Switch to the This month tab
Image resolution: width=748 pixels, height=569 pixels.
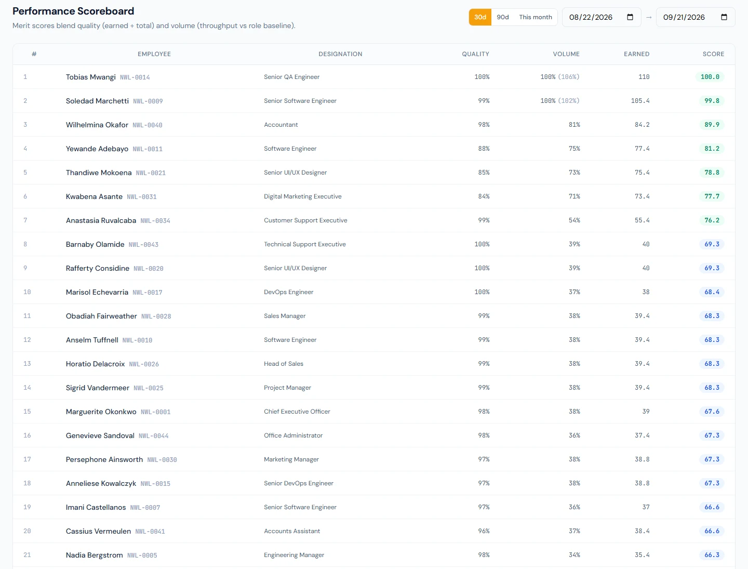click(x=536, y=17)
